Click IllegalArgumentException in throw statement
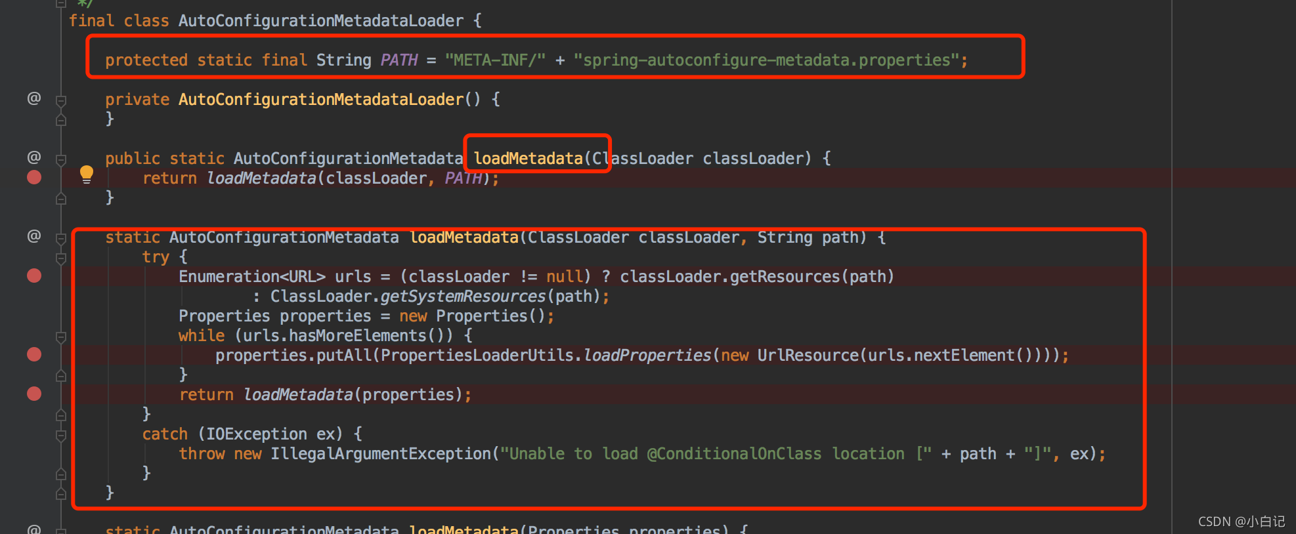1296x534 pixels. (x=381, y=454)
